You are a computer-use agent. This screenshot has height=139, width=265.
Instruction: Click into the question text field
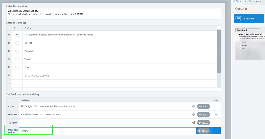[114, 14]
